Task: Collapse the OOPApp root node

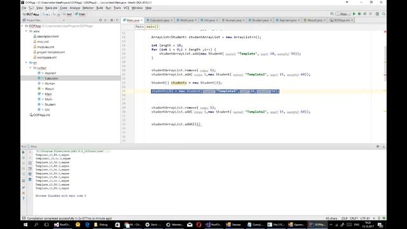Action: (23, 26)
